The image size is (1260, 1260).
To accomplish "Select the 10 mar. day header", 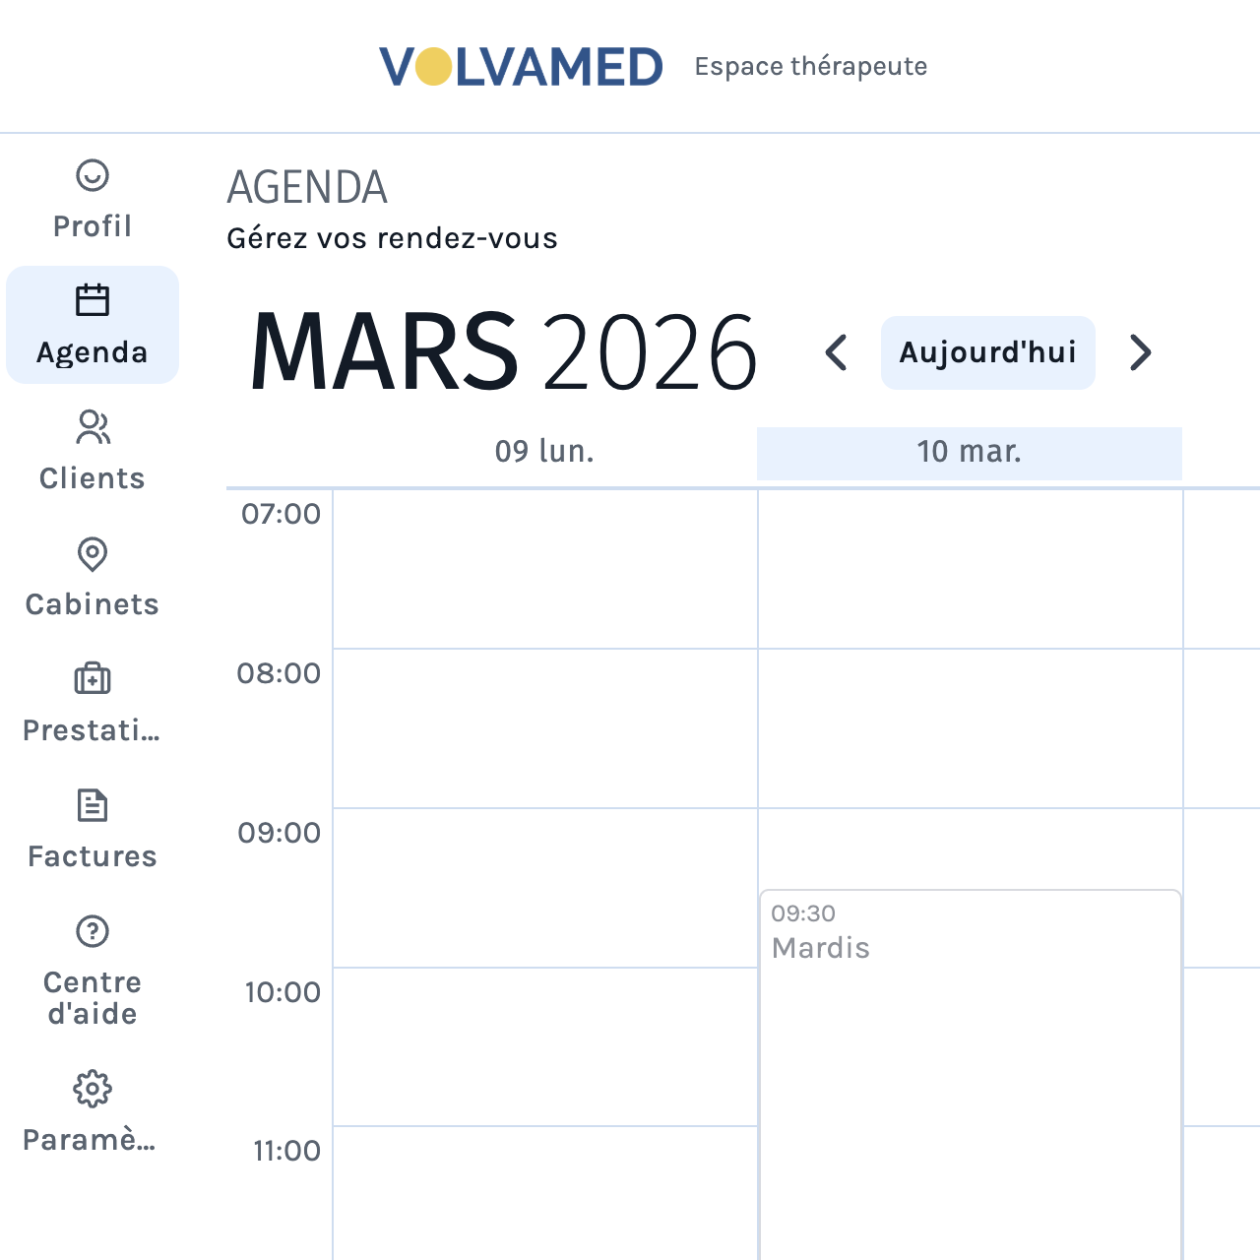I will click(970, 452).
